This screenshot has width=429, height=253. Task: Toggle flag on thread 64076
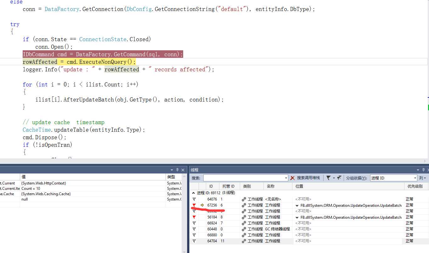pyautogui.click(x=194, y=199)
